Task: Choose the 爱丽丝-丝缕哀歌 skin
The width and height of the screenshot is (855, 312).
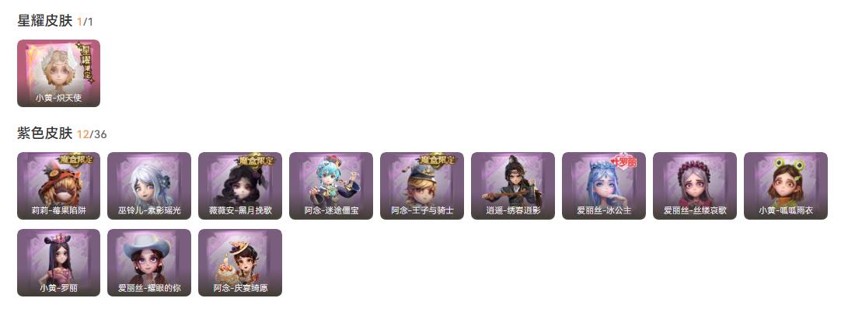Action: (695, 185)
